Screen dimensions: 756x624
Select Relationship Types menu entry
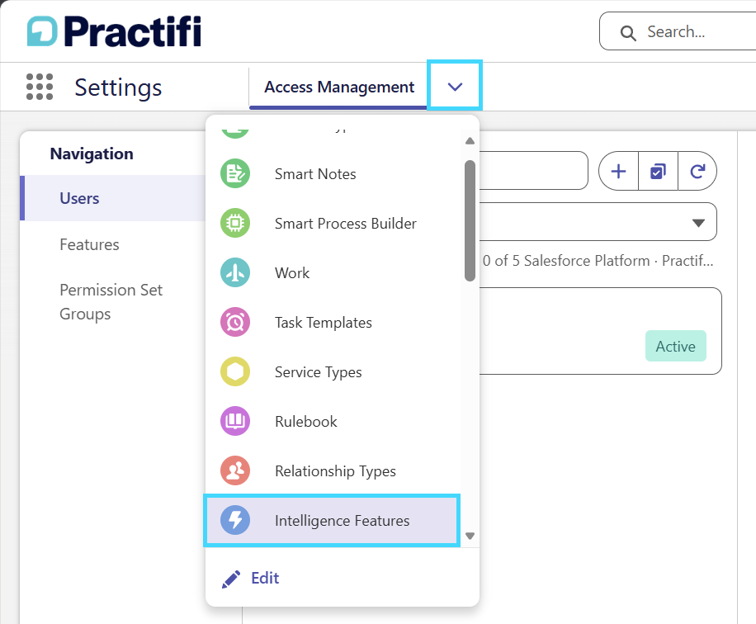click(333, 470)
